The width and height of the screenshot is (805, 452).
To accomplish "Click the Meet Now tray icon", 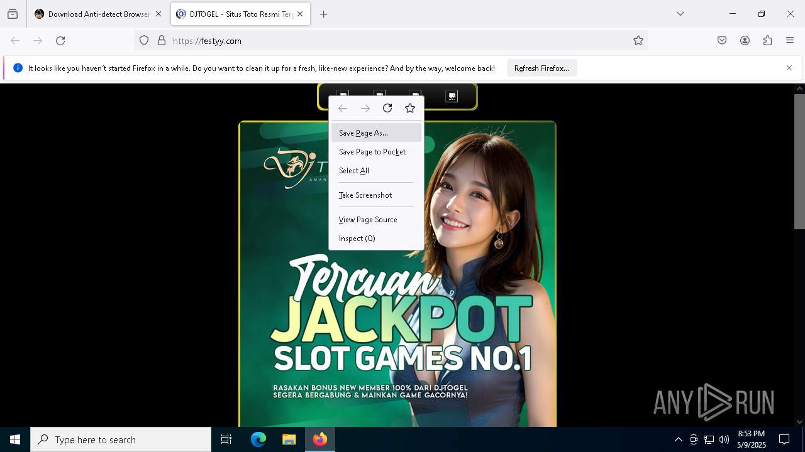I will coord(694,439).
